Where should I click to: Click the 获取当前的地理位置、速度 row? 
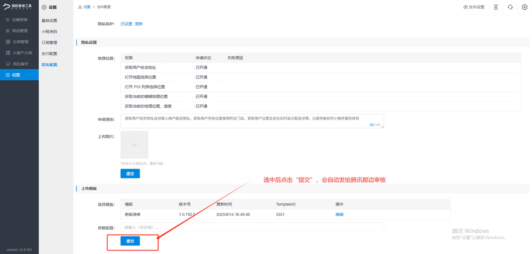[x=320, y=106]
